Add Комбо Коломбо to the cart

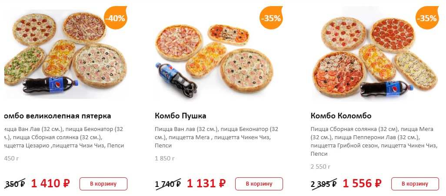[x=415, y=184]
